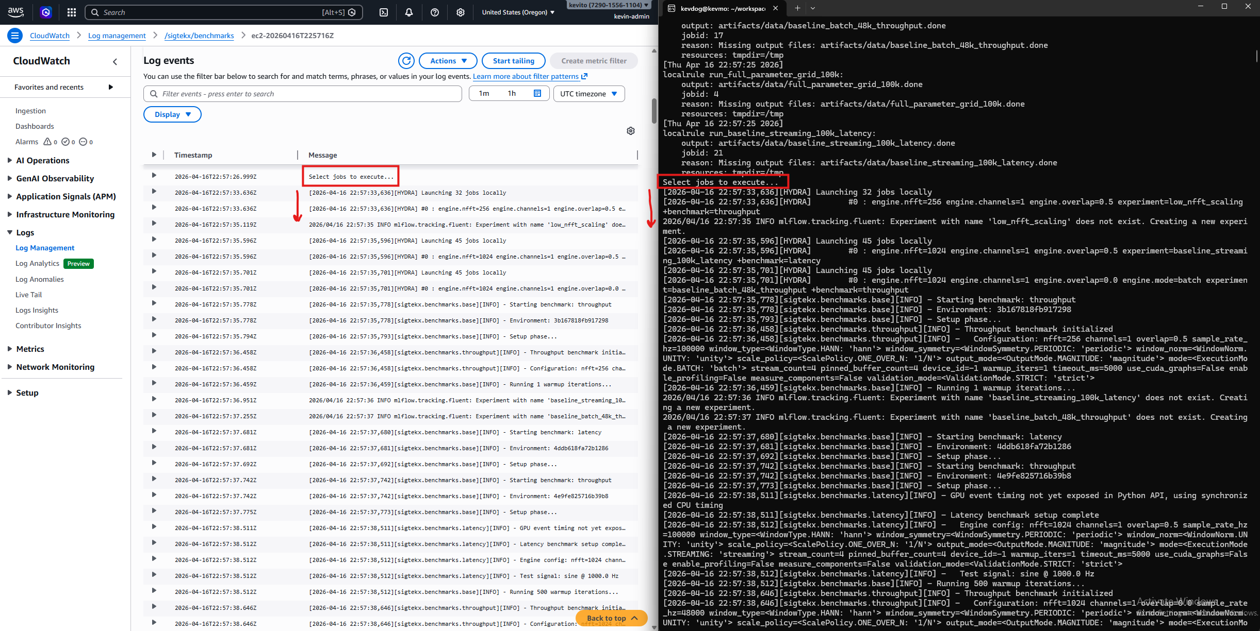
Task: Open the notifications bell
Action: click(x=408, y=12)
